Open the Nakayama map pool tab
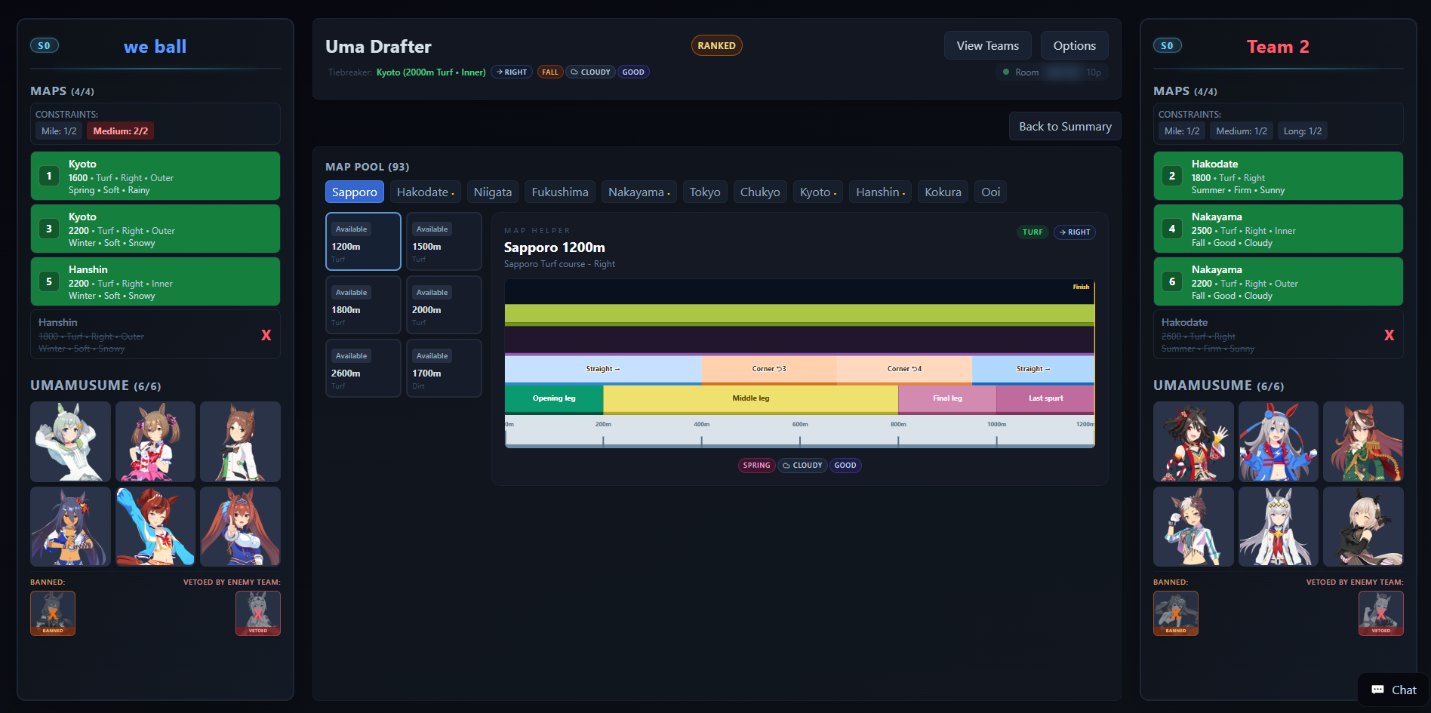Screen dimensions: 1431x713 pos(639,192)
